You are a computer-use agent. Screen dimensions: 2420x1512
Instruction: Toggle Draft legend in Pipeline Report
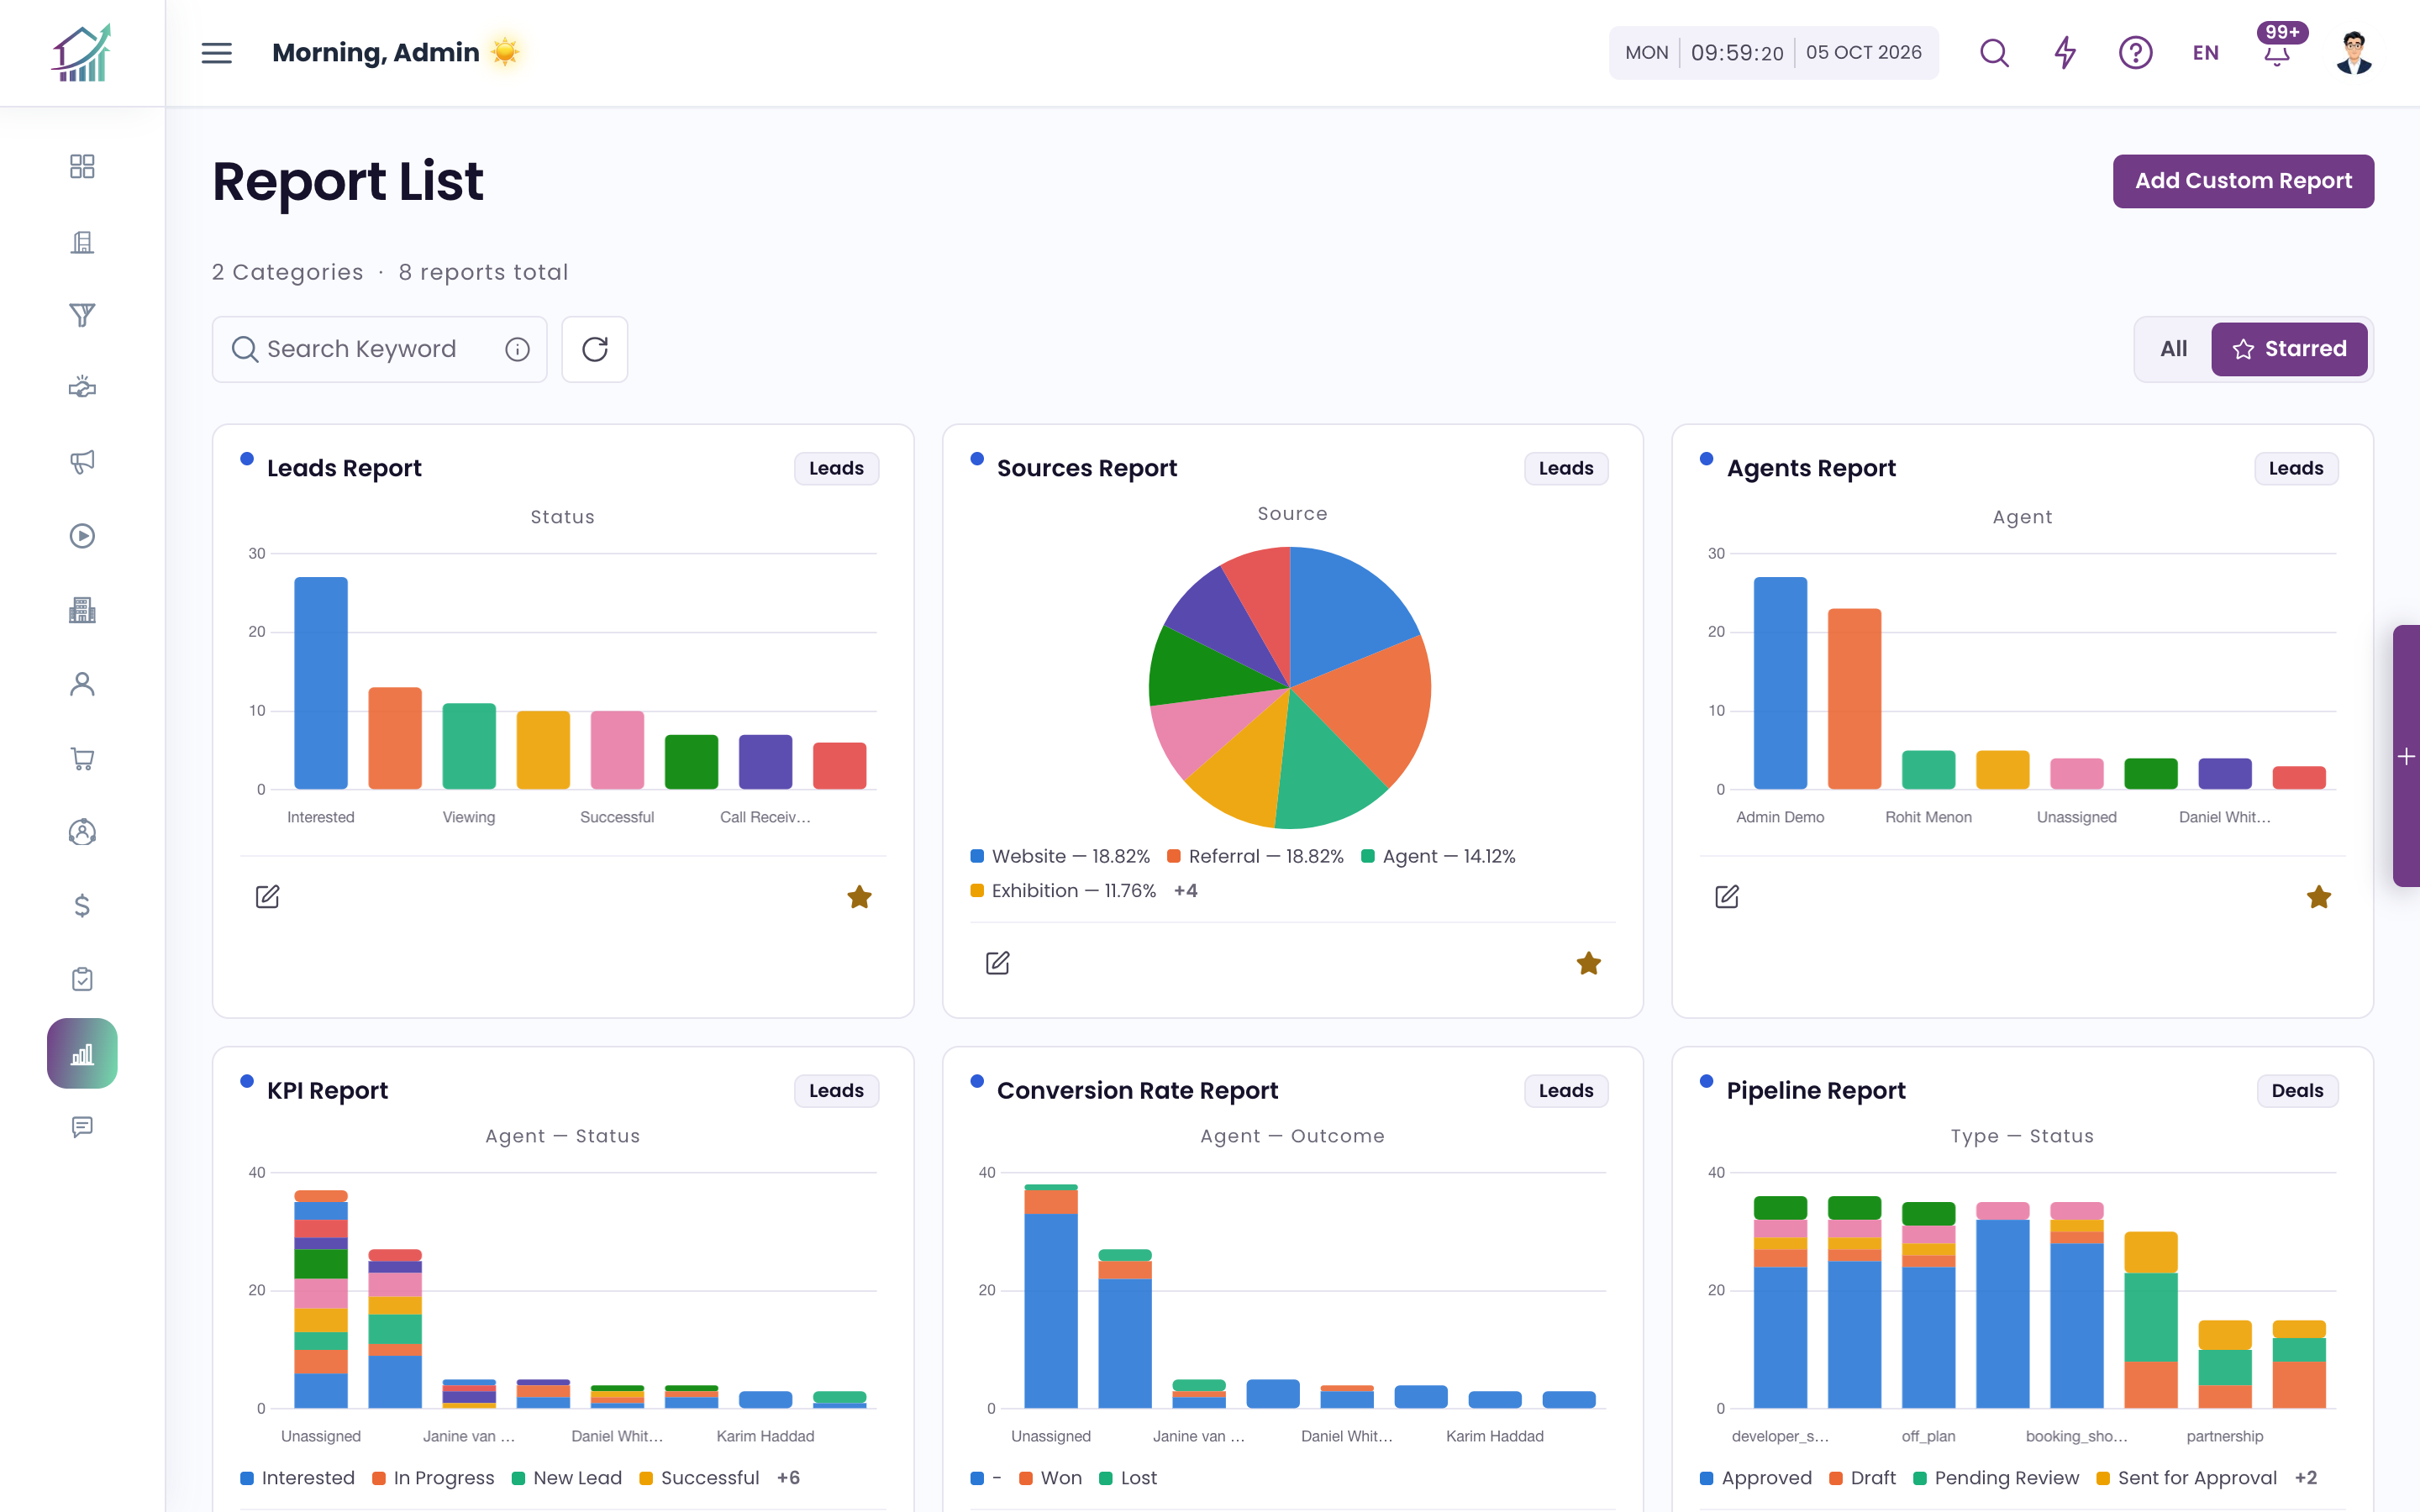pos(1862,1477)
